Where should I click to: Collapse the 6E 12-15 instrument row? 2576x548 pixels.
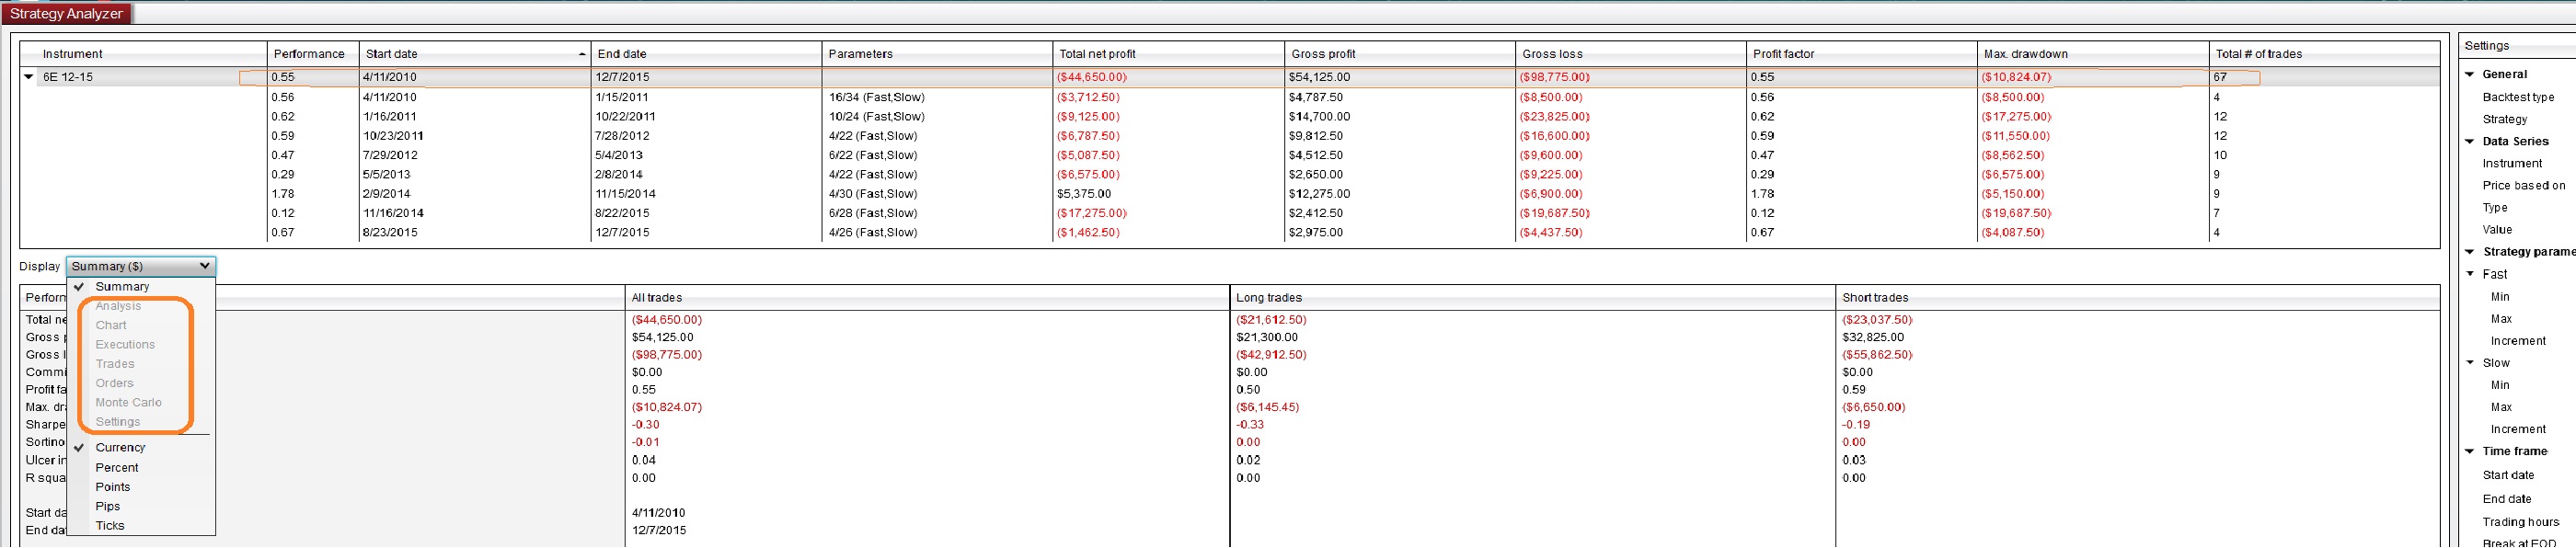pyautogui.click(x=29, y=77)
